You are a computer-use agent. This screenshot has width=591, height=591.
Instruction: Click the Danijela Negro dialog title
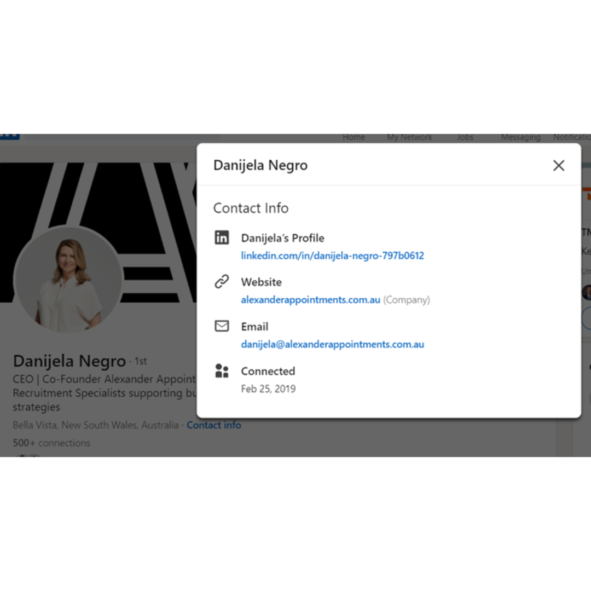pos(260,165)
